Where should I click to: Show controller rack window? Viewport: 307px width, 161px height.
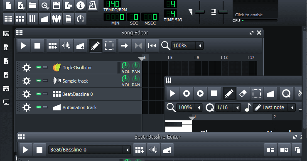[81, 19]
